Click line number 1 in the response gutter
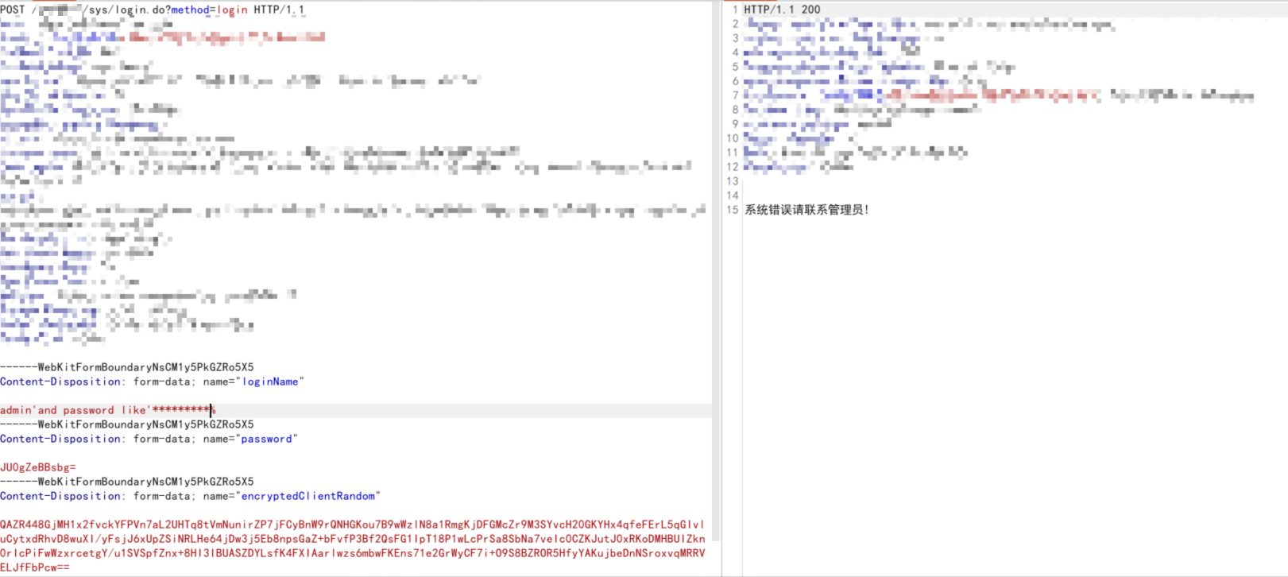The height and width of the screenshot is (577, 1288). [735, 10]
